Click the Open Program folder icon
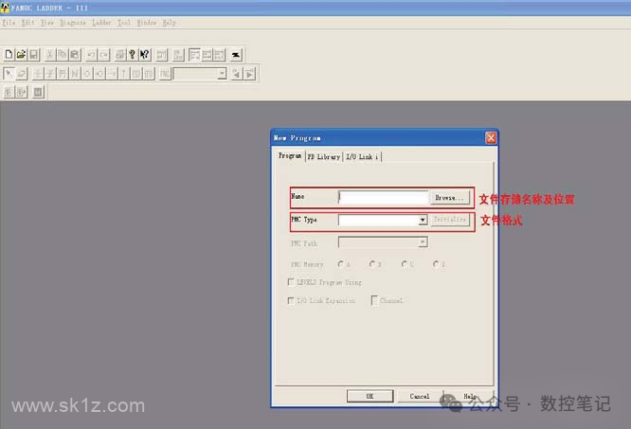Screen dimensions: 631x429 [22, 54]
